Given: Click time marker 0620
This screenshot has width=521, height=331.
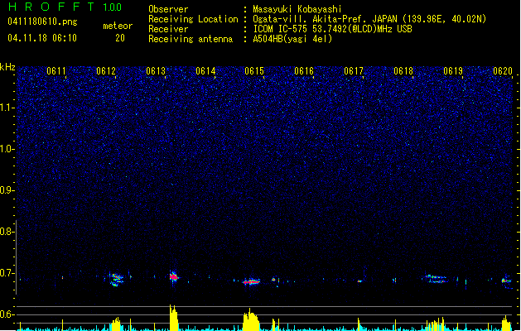Looking at the screenshot, I should (503, 71).
